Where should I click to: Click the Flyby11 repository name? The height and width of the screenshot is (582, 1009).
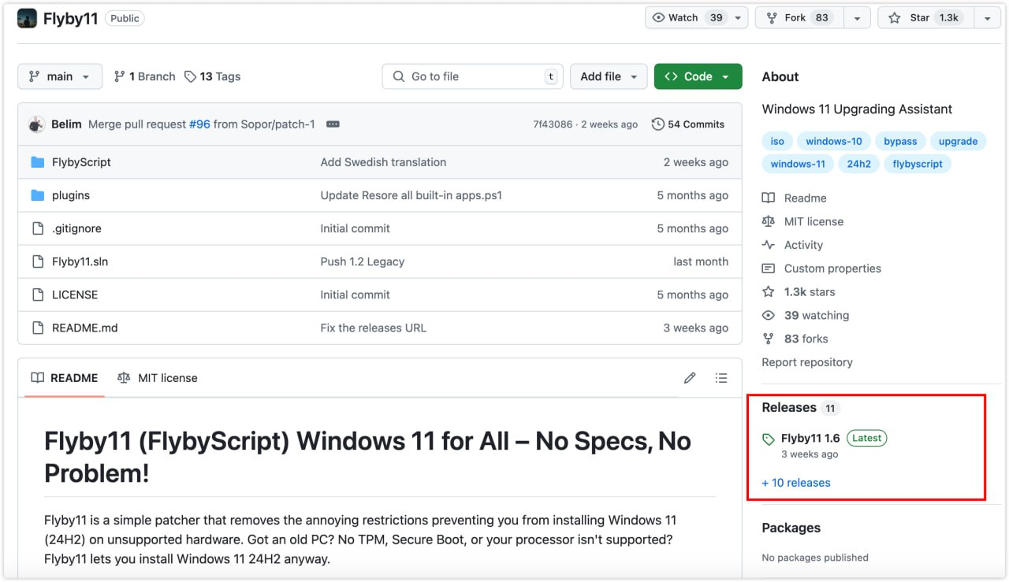70,18
